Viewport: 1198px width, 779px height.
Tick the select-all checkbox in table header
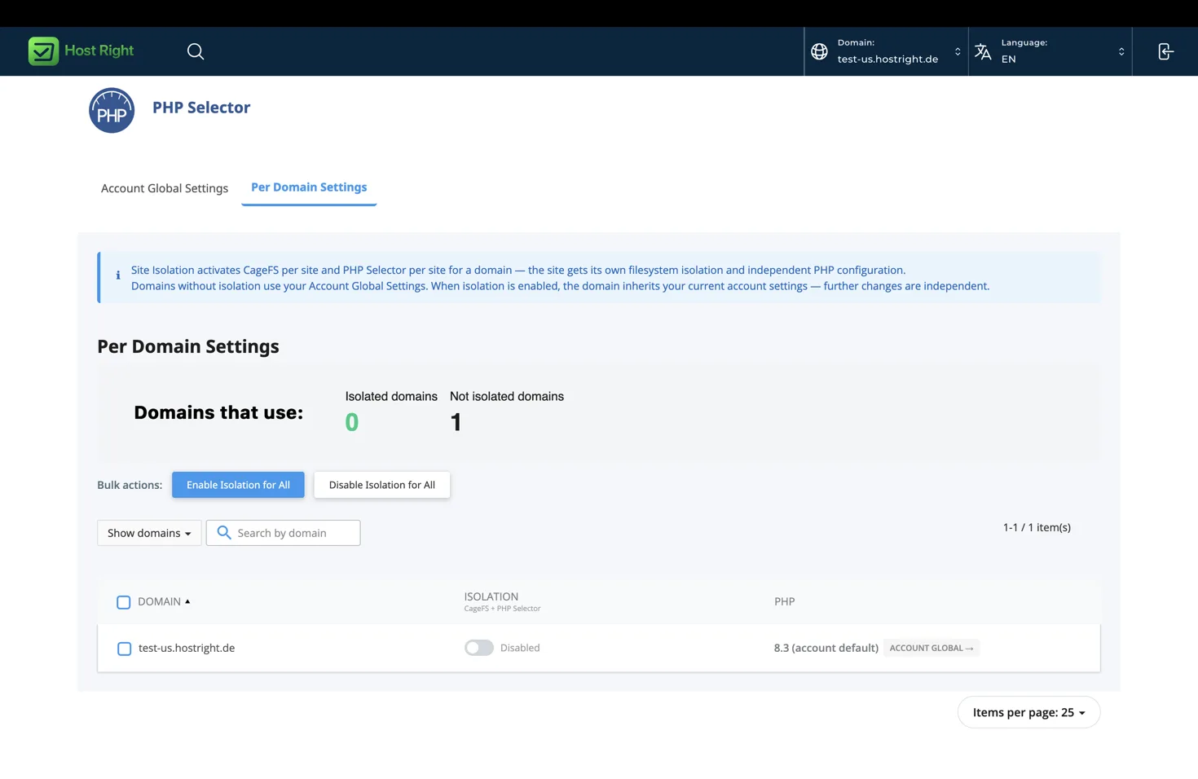pos(124,602)
